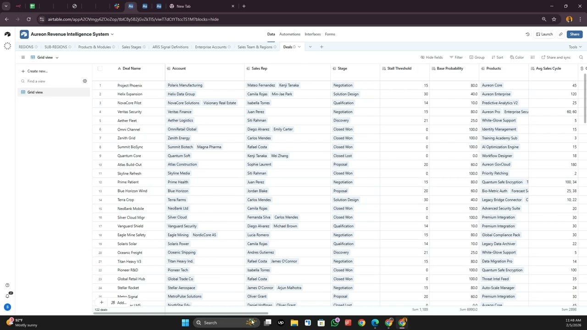
Task: Open the Filter toolbar option
Action: pos(456,57)
